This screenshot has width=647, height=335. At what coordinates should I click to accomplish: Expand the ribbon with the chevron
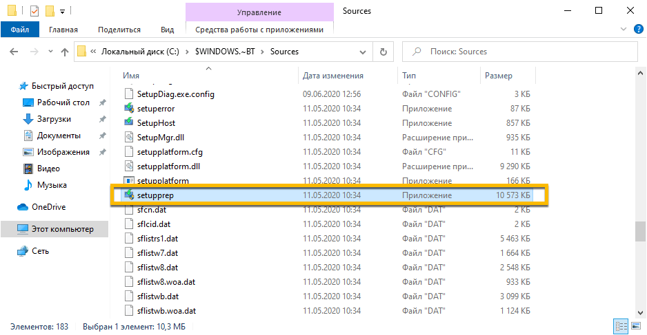point(623,29)
